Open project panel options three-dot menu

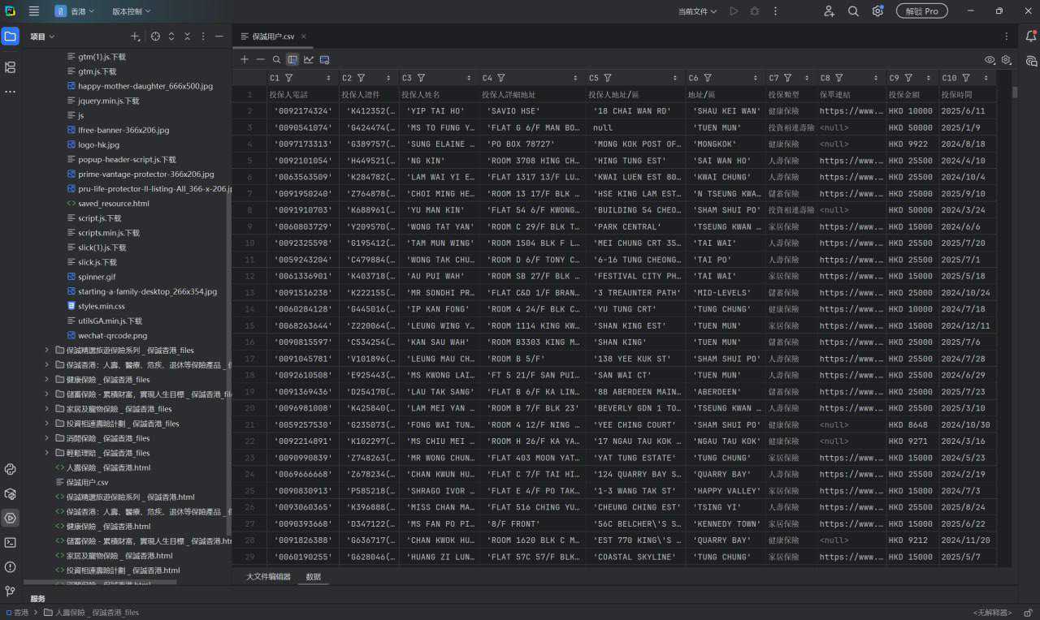click(203, 37)
